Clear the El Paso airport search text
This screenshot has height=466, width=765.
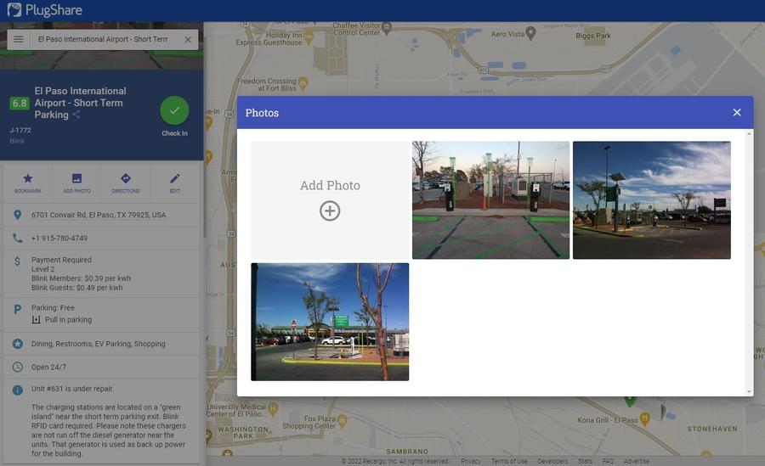(x=188, y=40)
